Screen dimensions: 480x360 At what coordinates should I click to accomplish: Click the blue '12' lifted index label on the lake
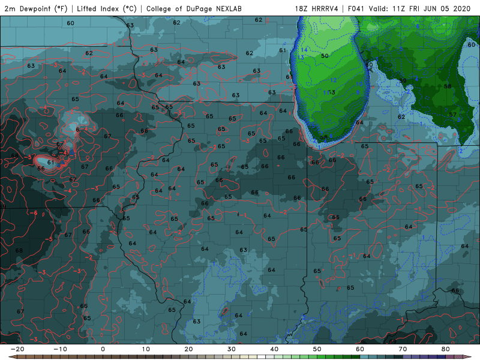334,80
